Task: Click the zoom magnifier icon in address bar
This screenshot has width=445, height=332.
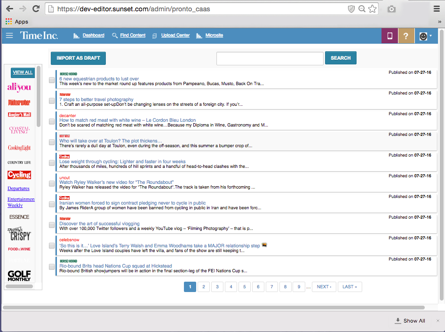Action: [x=362, y=9]
